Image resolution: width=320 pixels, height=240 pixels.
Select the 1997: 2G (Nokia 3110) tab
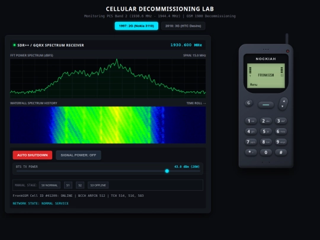tap(136, 26)
